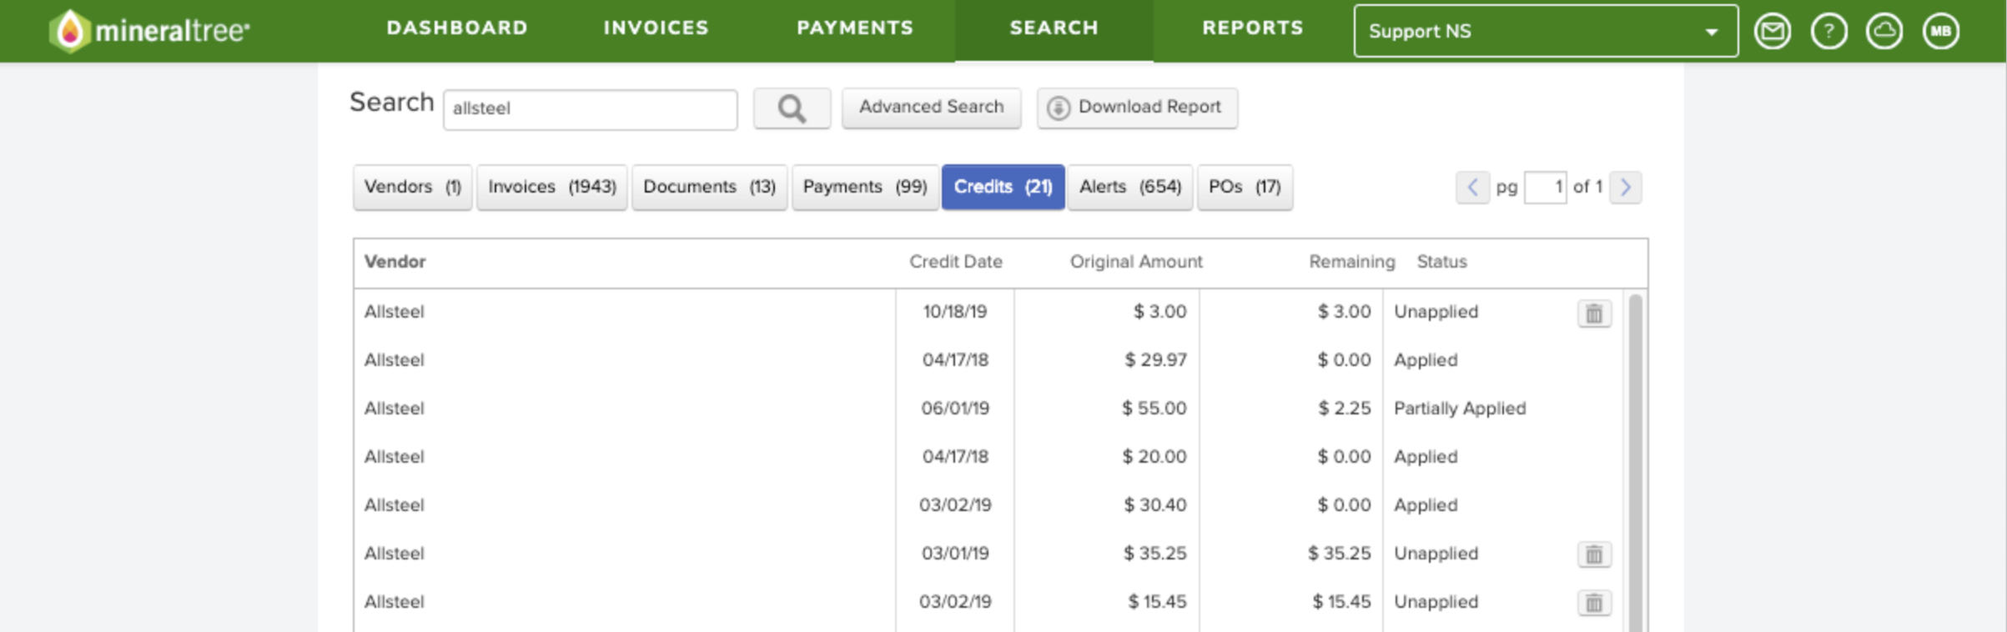Select the Allsteel row dated 10/18/19
The image size is (2007, 632).
[988, 312]
